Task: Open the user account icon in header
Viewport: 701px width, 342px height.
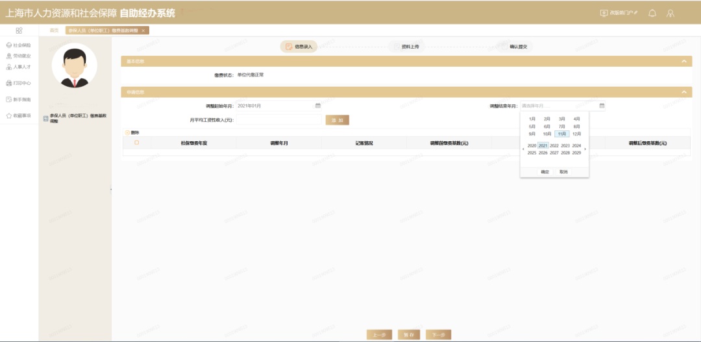Action: click(670, 13)
